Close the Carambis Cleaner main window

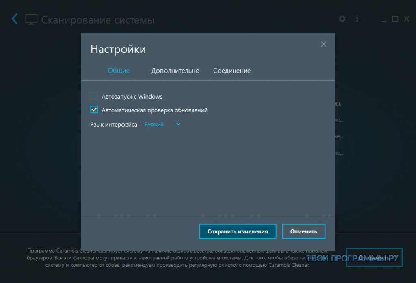(406, 19)
